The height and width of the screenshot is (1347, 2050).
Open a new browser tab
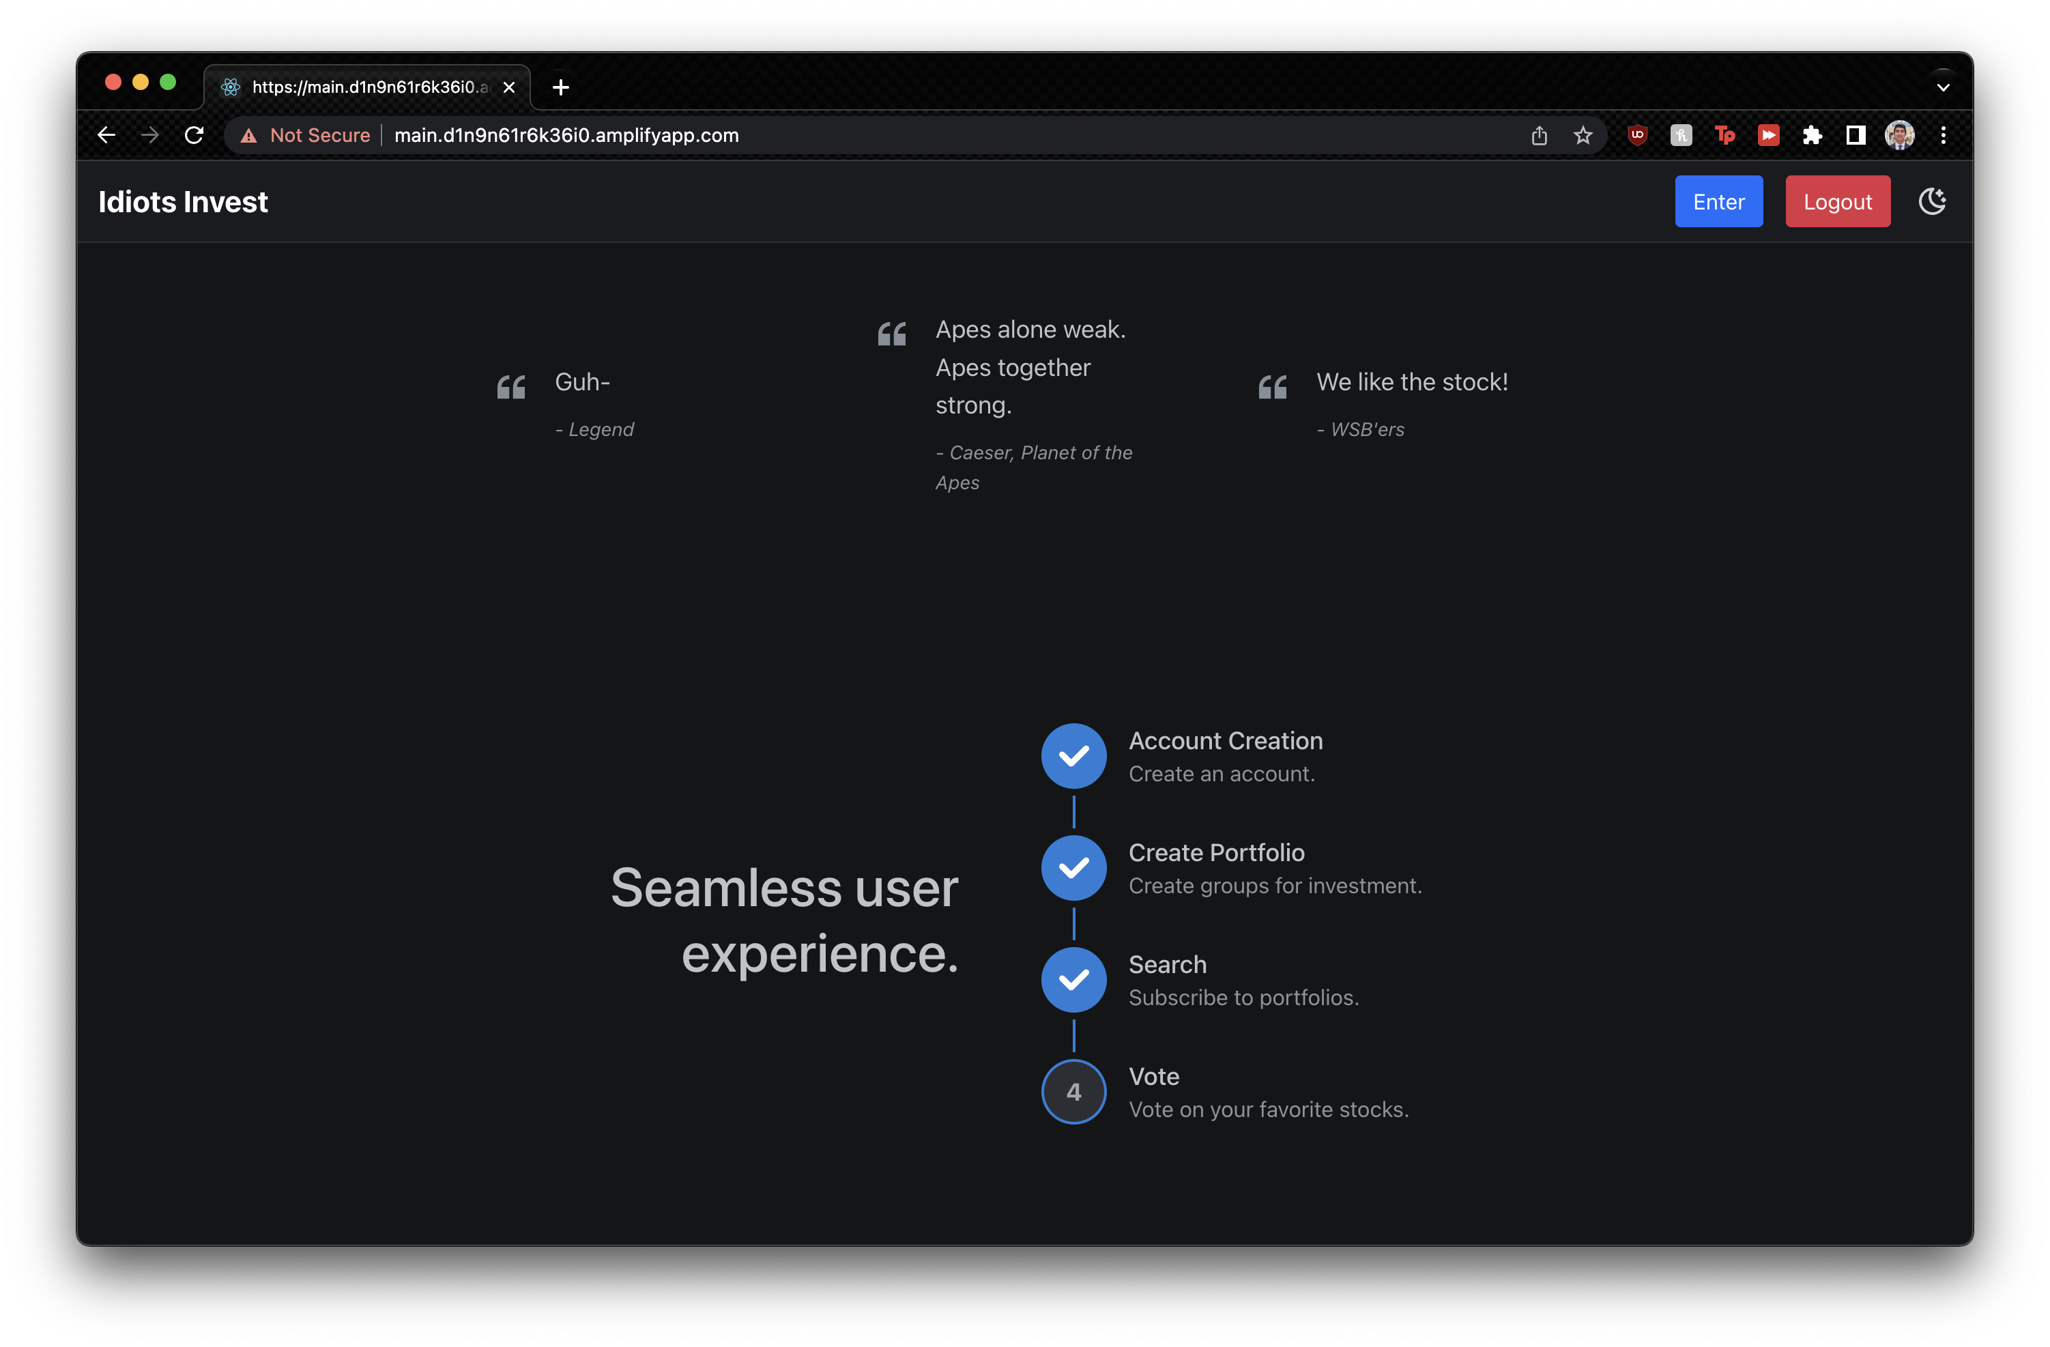[x=561, y=87]
